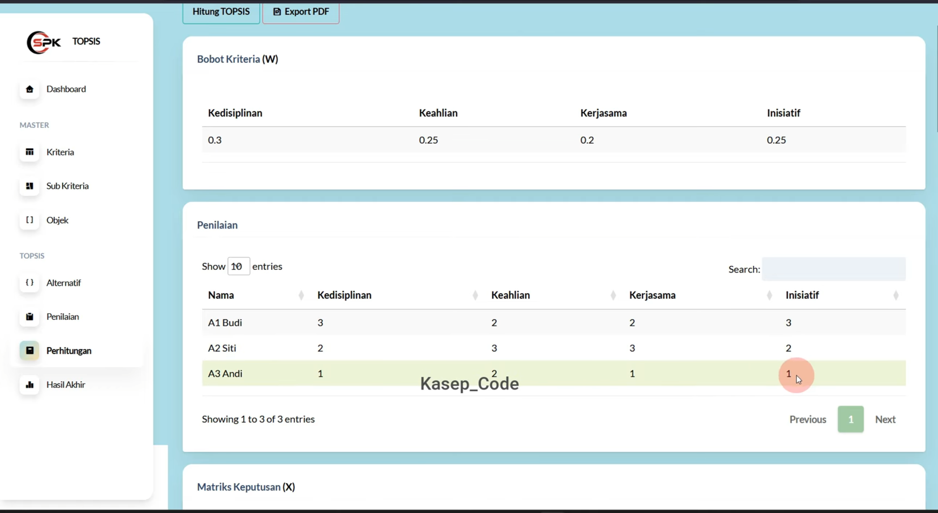The width and height of the screenshot is (938, 513).
Task: Focus the Search input field
Action: pos(834,269)
